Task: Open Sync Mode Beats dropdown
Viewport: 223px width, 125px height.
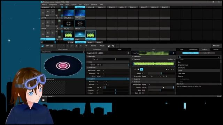Action: [146, 76]
